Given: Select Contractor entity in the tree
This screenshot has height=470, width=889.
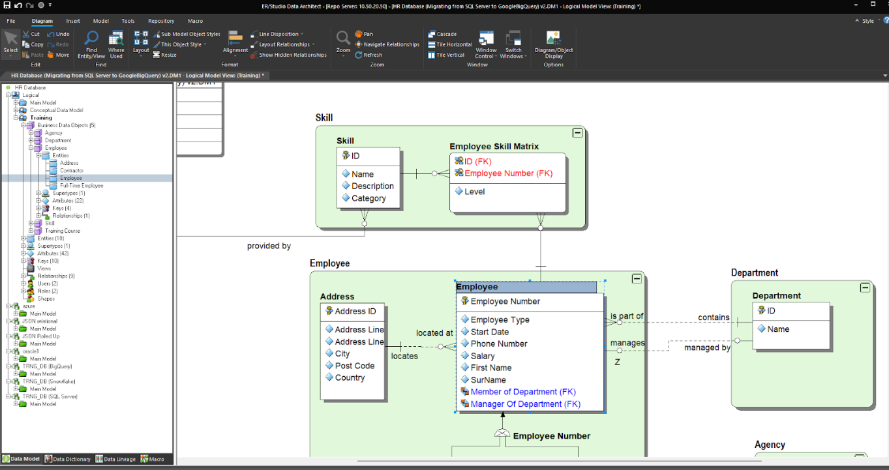Looking at the screenshot, I should [72, 171].
